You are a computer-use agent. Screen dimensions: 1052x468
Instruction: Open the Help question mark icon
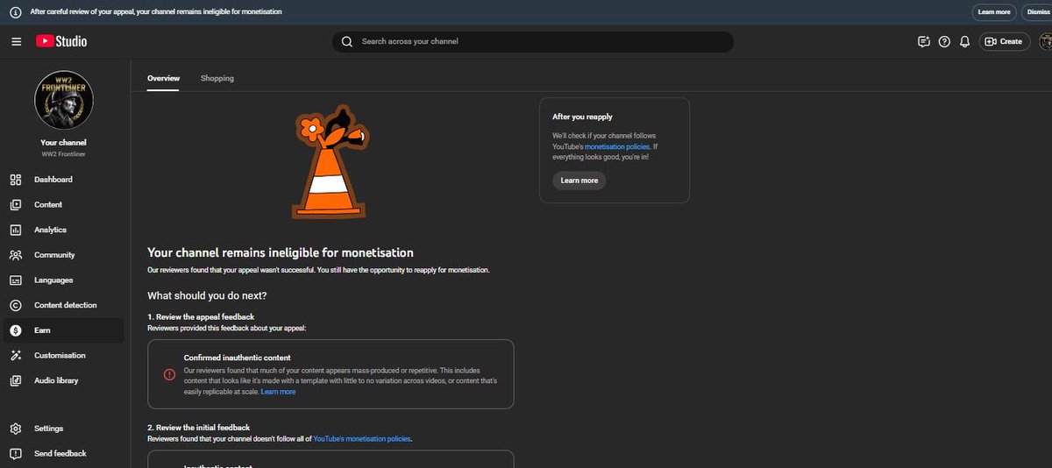pyautogui.click(x=944, y=41)
